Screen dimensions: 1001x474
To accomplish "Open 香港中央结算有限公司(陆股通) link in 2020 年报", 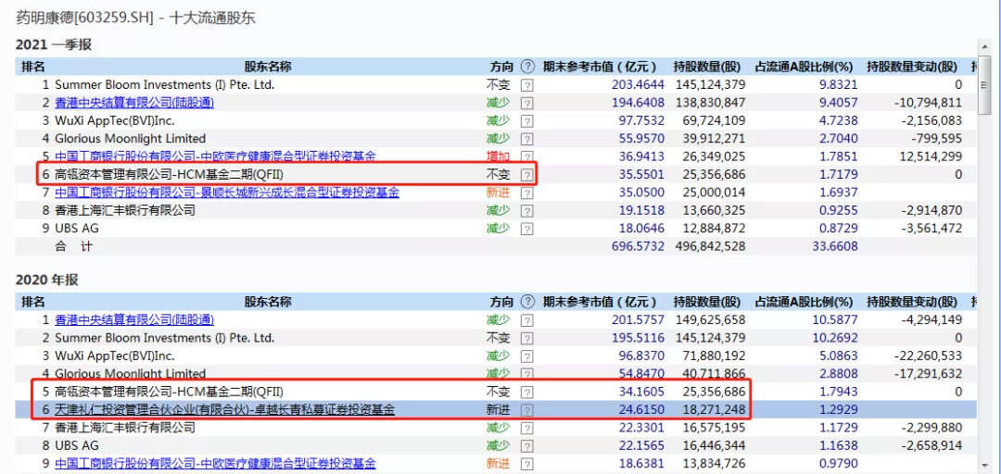I will point(134,319).
